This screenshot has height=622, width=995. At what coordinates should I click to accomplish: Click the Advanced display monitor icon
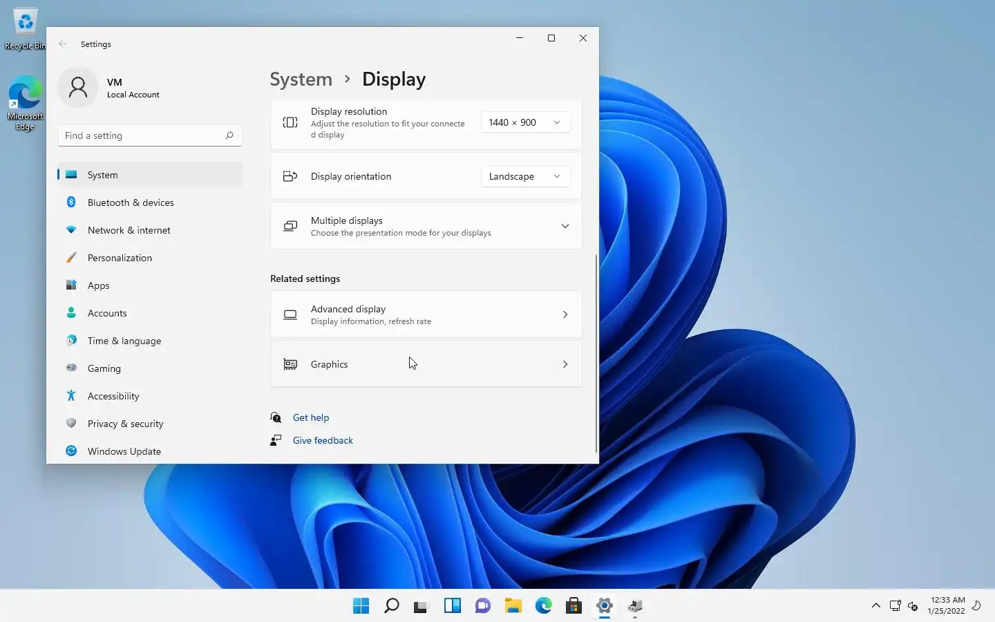point(290,314)
